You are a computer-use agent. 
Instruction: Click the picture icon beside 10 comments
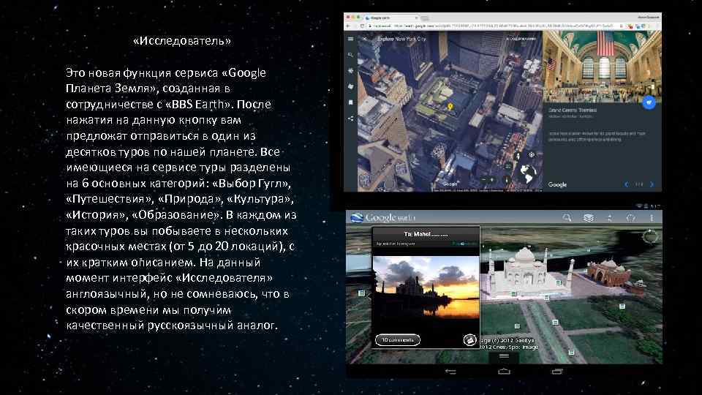coord(469,340)
